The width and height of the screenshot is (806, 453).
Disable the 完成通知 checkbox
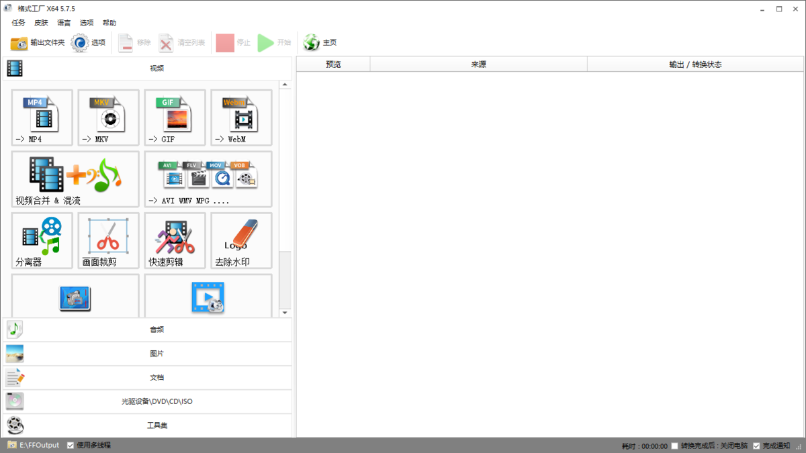pyautogui.click(x=756, y=446)
